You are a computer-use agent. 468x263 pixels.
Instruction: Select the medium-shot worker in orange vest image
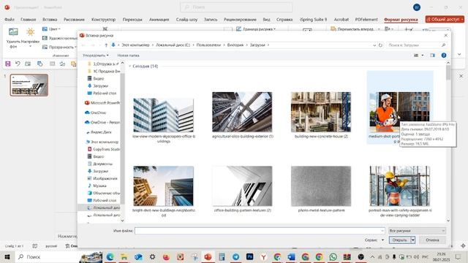400,112
